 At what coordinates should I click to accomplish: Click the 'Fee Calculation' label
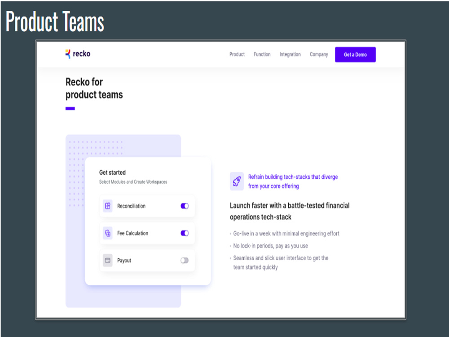[x=132, y=233]
